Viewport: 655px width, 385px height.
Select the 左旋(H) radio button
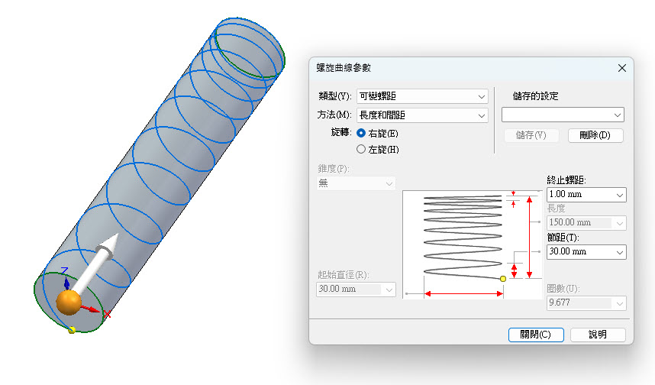[361, 149]
